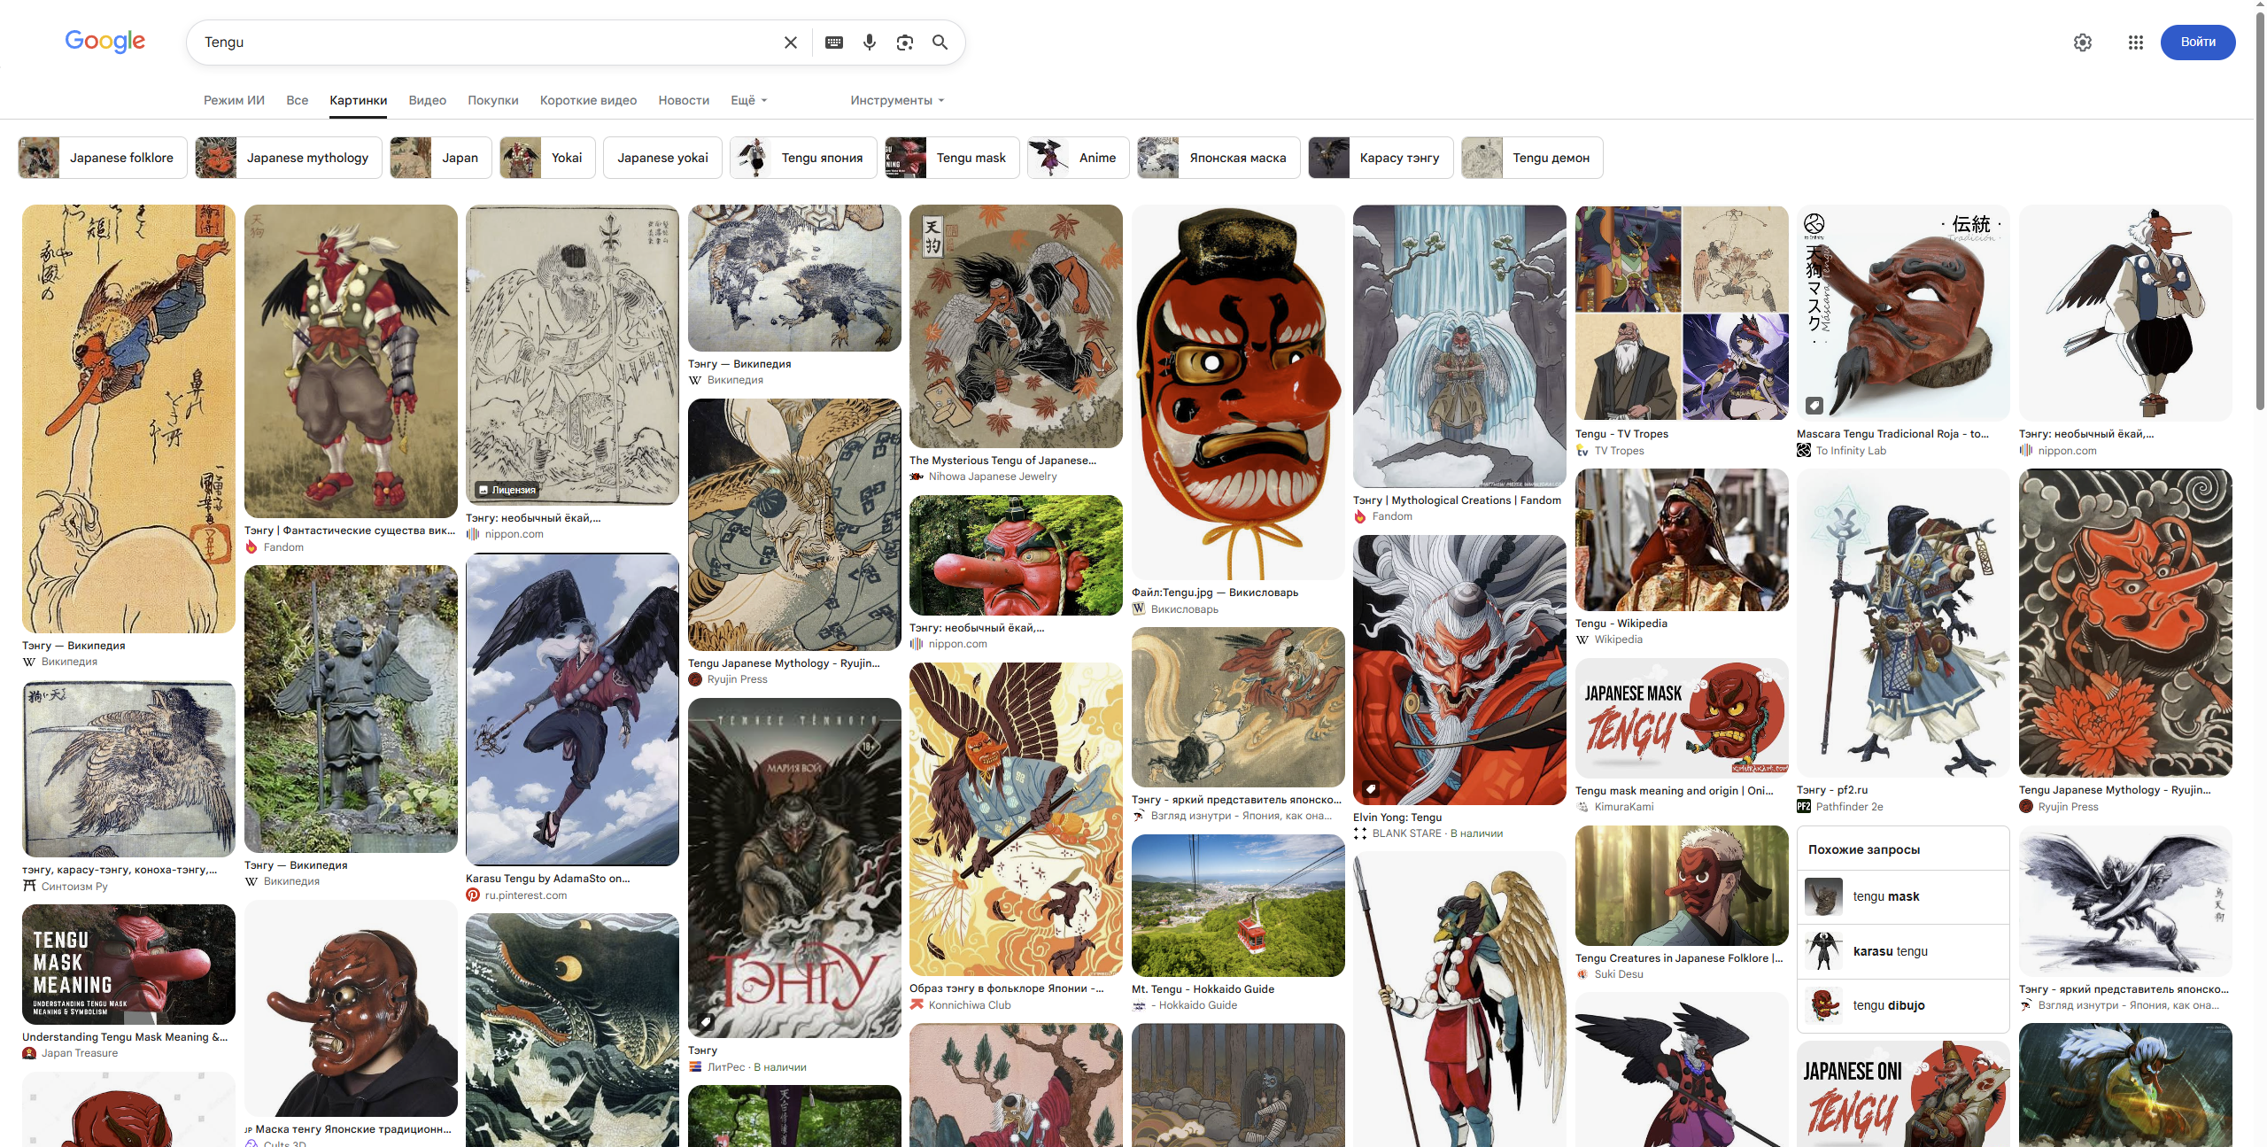The image size is (2267, 1147).
Task: Apply the Японская маска filter chip
Action: point(1219,158)
